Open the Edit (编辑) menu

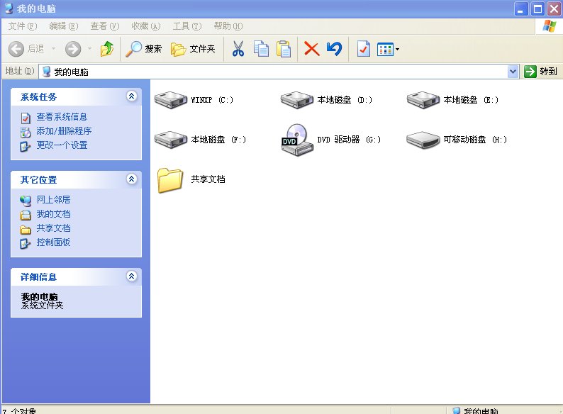[x=63, y=26]
